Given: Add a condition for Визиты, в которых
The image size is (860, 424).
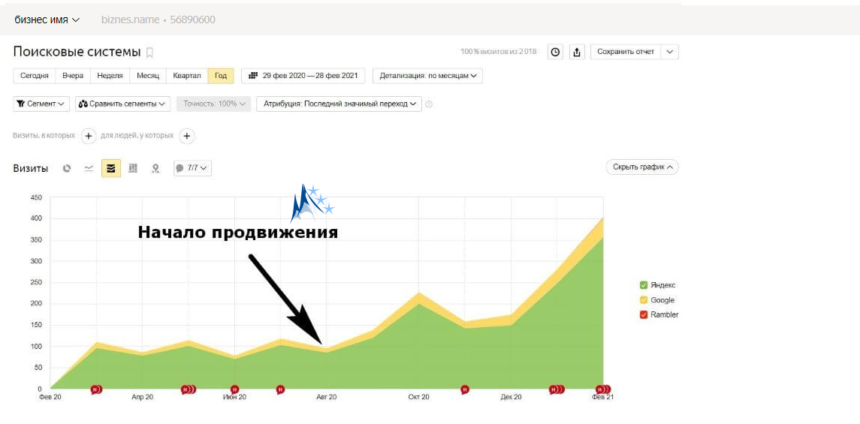Looking at the screenshot, I should (x=89, y=136).
